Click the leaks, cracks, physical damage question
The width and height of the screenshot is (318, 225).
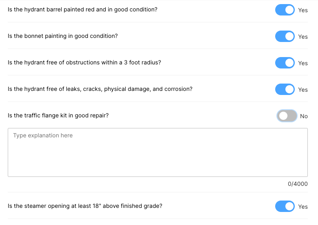100,89
